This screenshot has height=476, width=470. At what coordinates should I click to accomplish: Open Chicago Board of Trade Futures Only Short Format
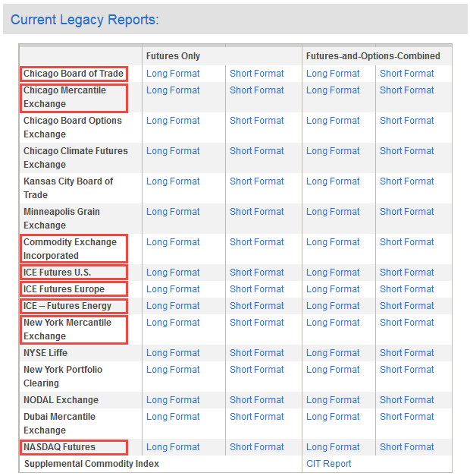256,74
